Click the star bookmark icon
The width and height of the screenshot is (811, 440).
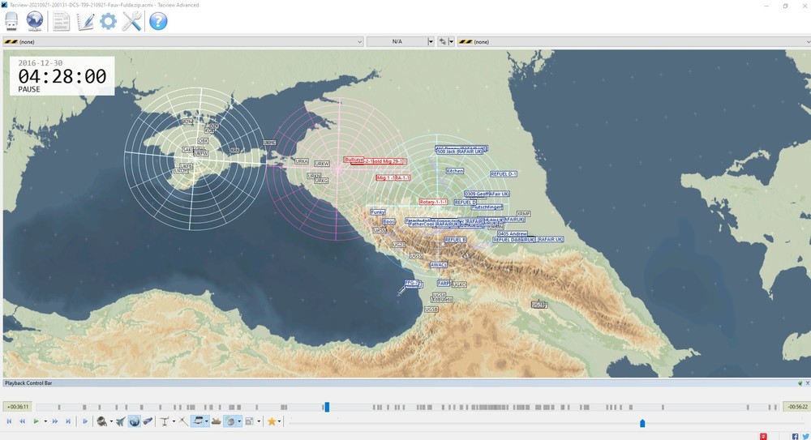(x=272, y=421)
